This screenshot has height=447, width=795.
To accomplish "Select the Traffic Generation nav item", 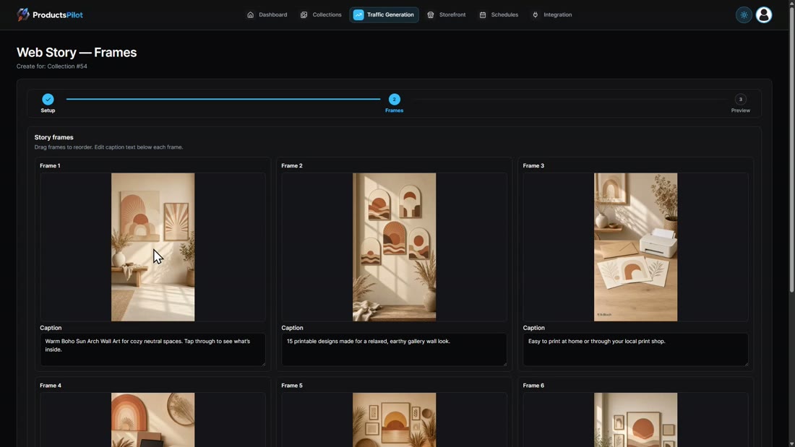I will (384, 14).
